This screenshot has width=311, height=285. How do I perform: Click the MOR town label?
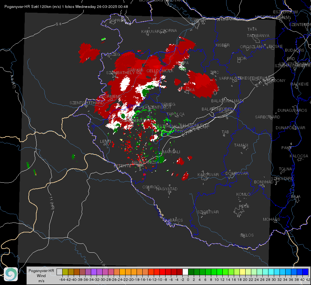242,59
